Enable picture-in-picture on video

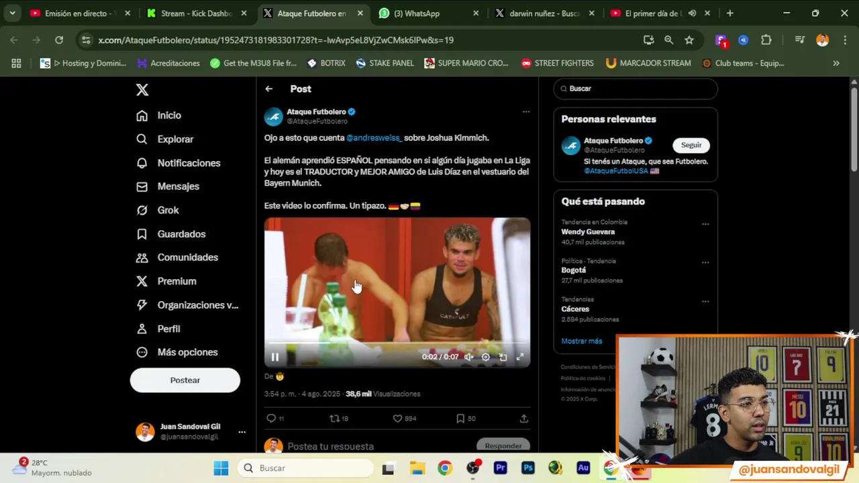(x=503, y=357)
